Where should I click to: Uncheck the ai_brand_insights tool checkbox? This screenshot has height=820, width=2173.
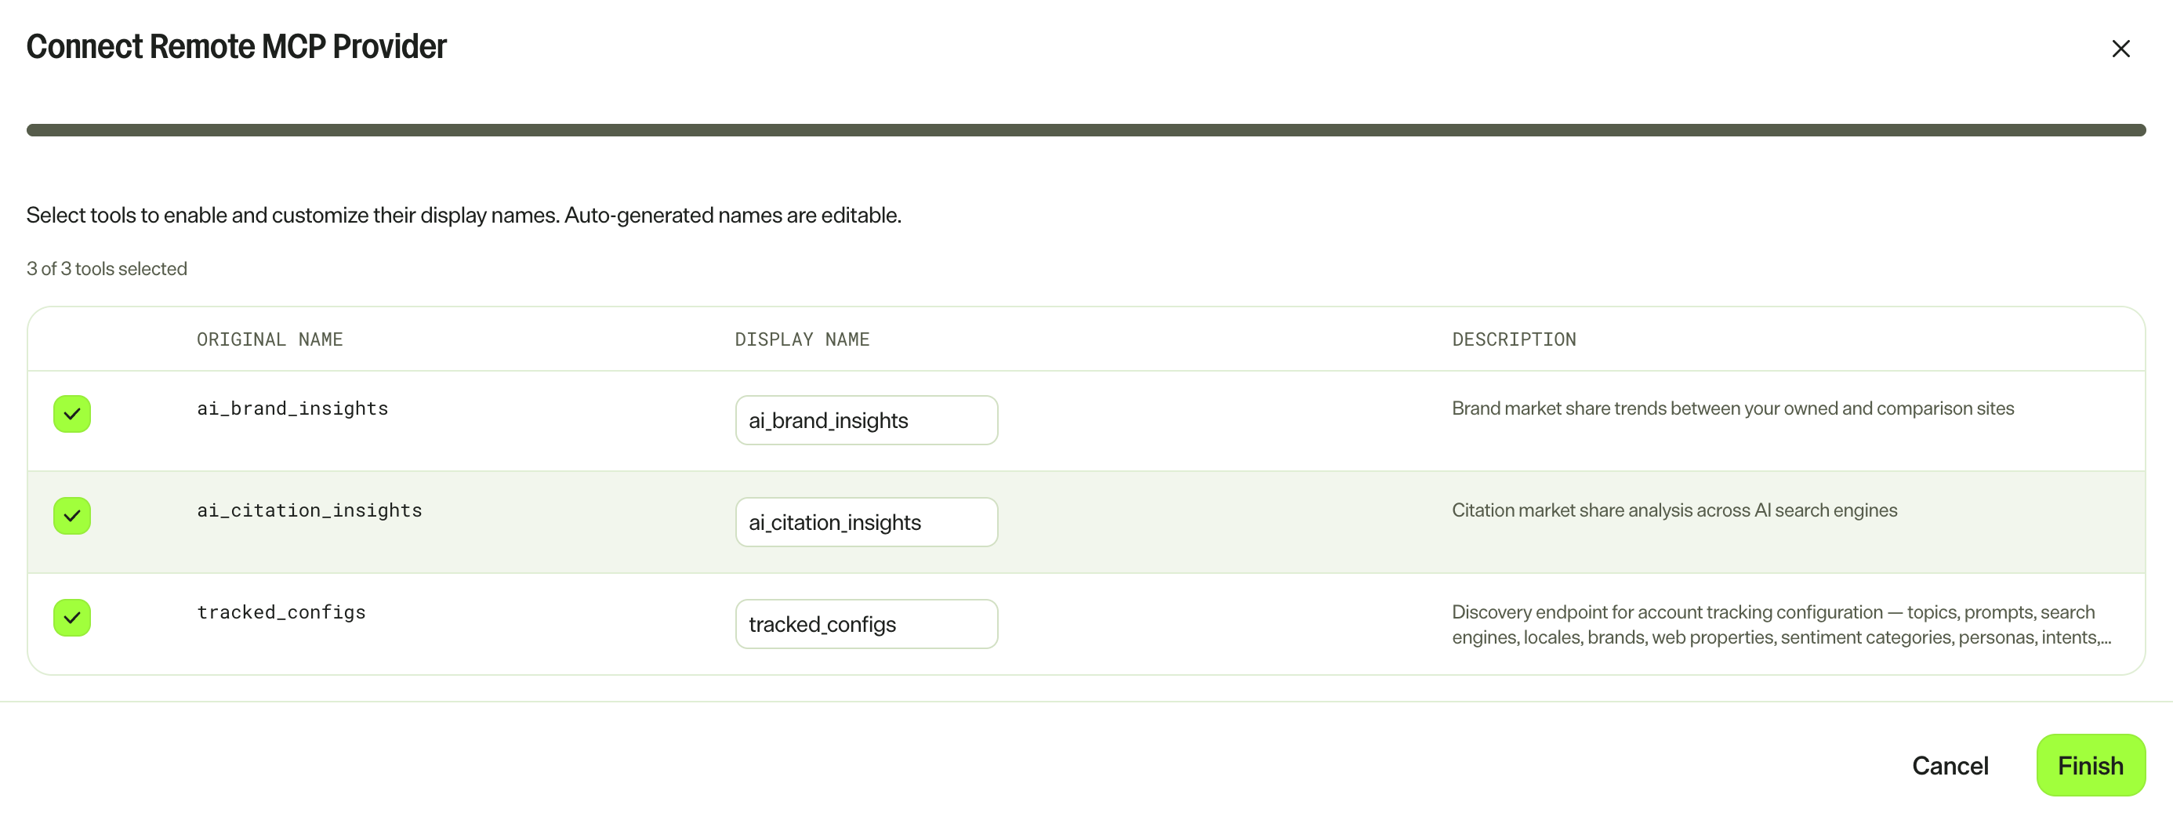73,414
